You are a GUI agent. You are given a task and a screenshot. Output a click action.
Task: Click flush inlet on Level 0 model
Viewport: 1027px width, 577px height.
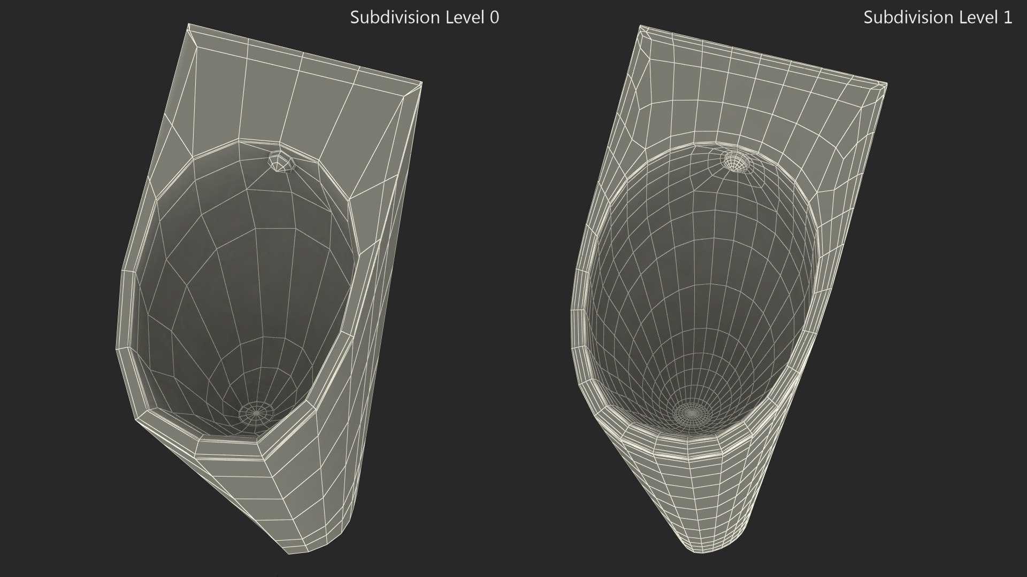(x=281, y=161)
